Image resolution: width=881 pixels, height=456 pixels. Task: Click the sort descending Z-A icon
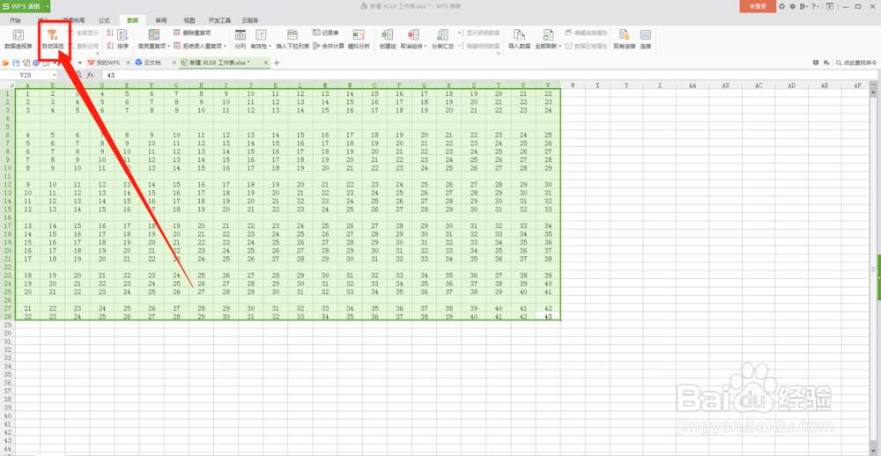109,46
